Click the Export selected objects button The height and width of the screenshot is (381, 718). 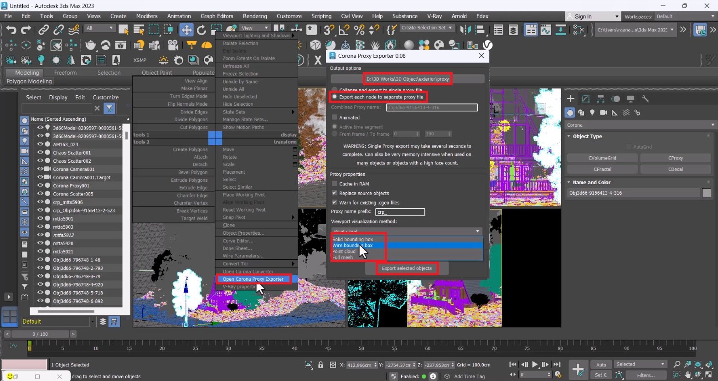click(x=407, y=268)
